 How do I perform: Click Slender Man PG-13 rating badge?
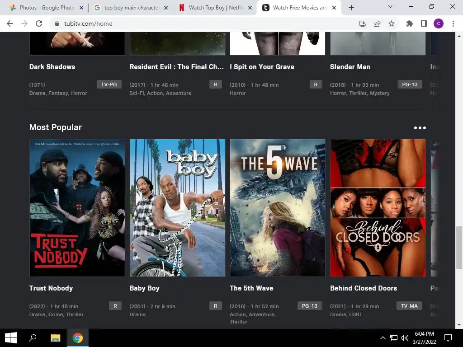(410, 84)
